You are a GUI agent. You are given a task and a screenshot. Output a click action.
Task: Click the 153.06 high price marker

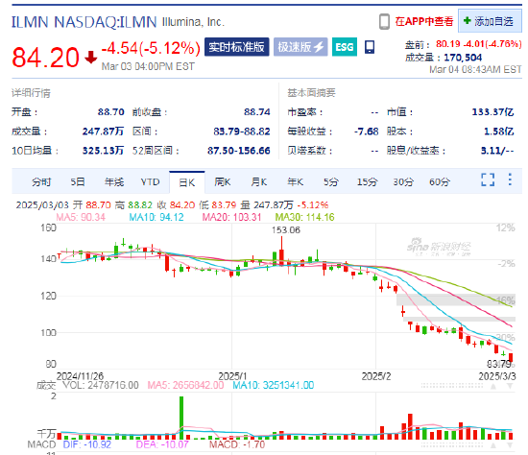pyautogui.click(x=286, y=230)
